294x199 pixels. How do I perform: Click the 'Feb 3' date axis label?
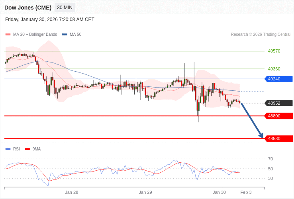click(246, 193)
